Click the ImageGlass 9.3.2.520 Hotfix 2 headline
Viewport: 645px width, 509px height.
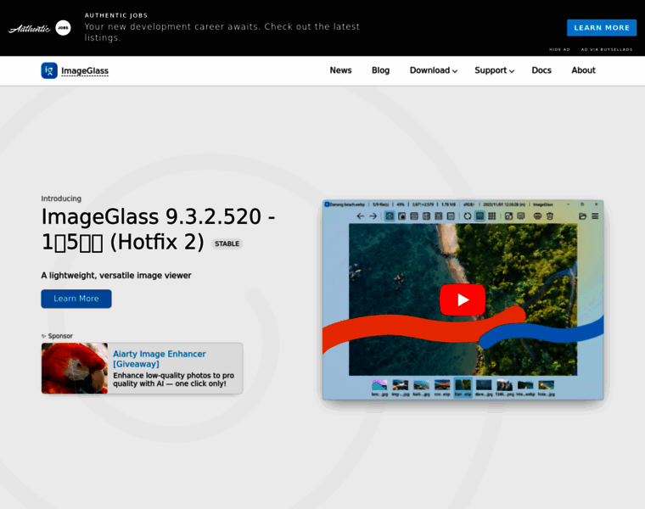pos(159,229)
